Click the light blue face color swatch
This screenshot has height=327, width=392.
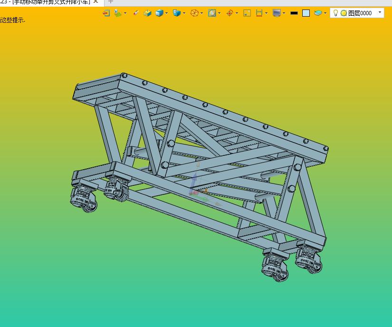[306, 13]
